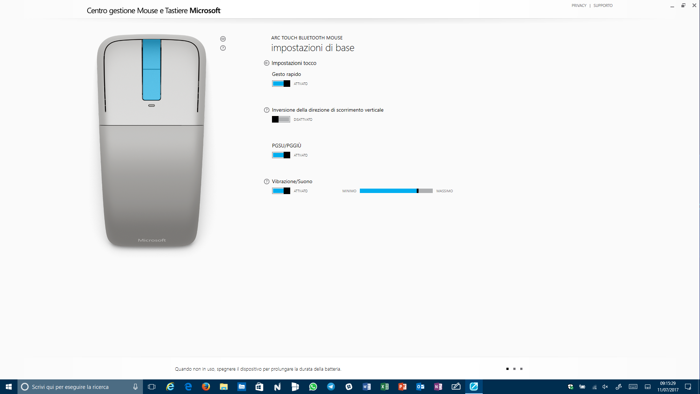700x394 pixels.
Task: Open the pen sketch app taskbar icon
Action: (x=456, y=387)
